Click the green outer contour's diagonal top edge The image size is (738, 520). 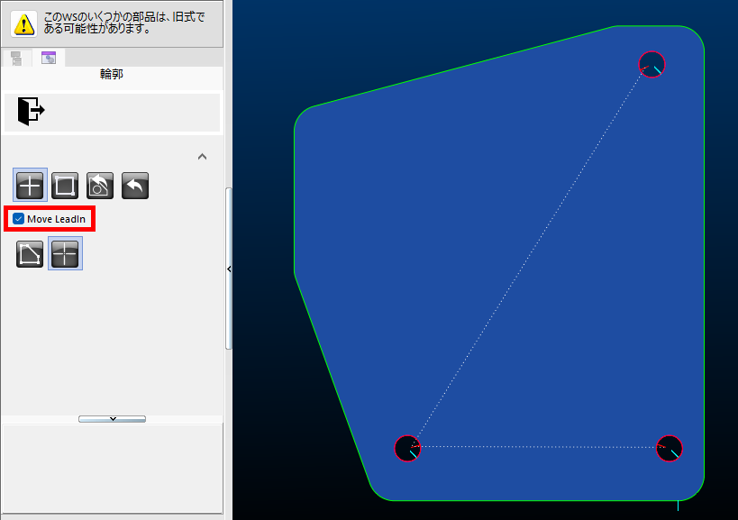(x=463, y=67)
